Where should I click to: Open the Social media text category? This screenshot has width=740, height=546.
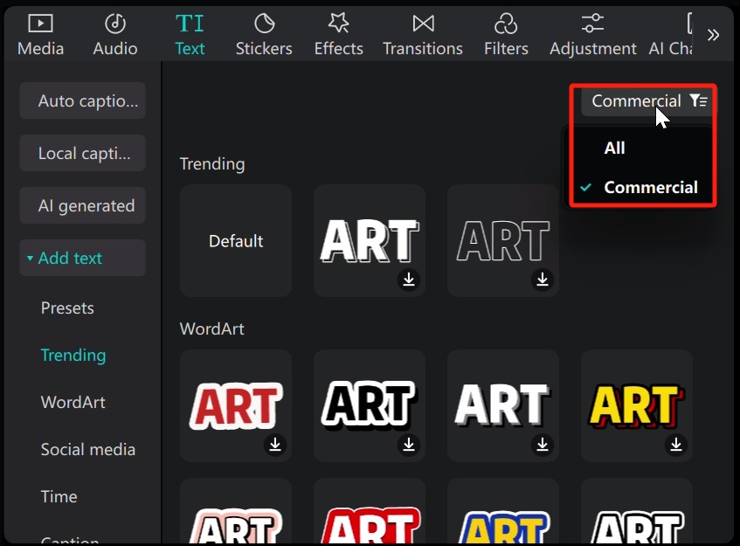click(88, 449)
